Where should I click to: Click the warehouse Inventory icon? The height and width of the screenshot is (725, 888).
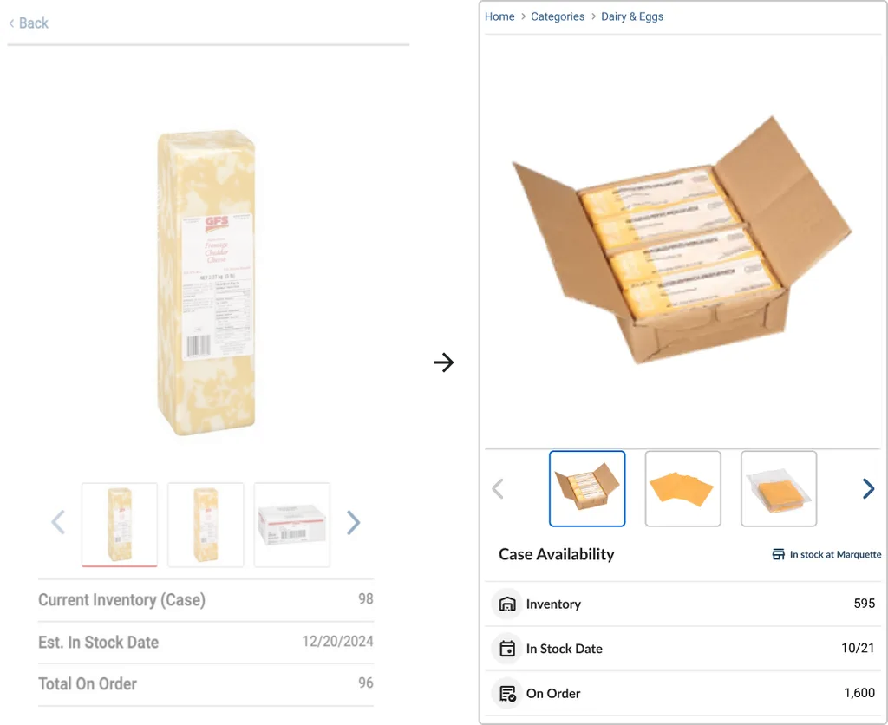click(506, 604)
